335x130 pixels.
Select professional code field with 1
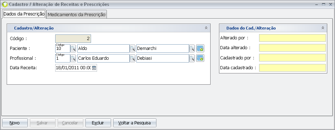tap(63, 58)
